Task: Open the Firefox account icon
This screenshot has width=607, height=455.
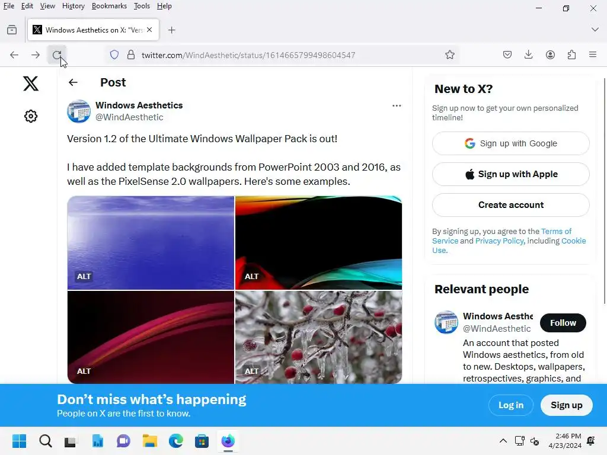Action: (x=550, y=55)
